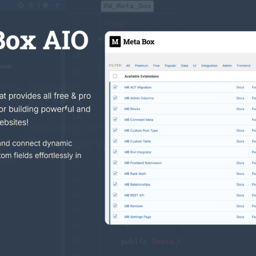Open Docs for MB REST API
Screen dimensions: 256x256
[x=240, y=195]
